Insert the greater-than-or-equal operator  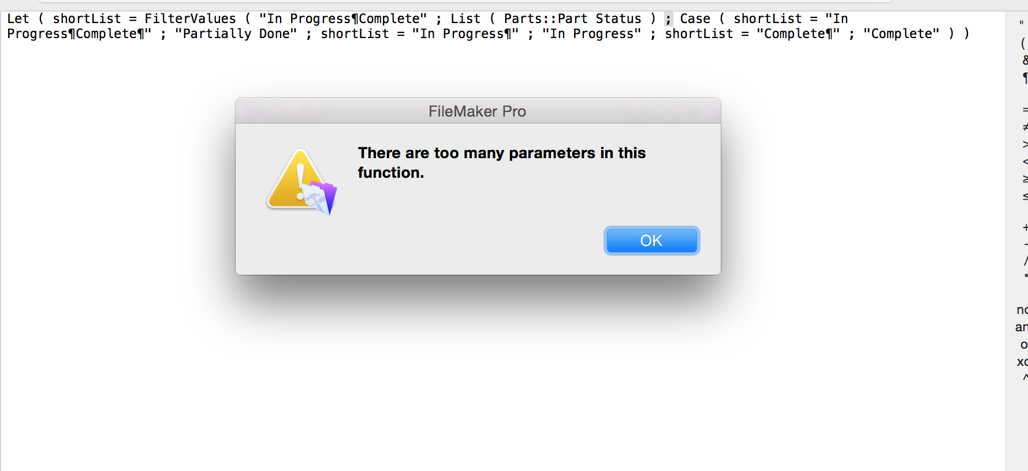[1025, 179]
